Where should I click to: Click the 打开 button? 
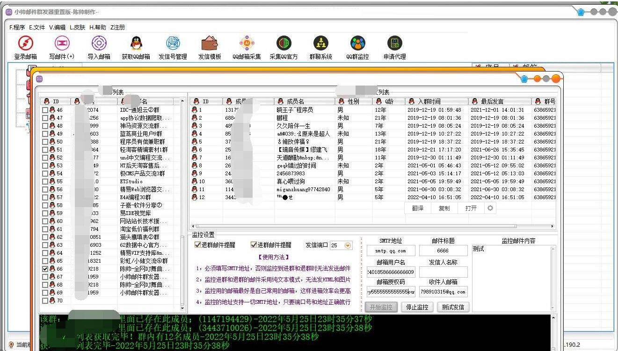pyautogui.click(x=471, y=208)
